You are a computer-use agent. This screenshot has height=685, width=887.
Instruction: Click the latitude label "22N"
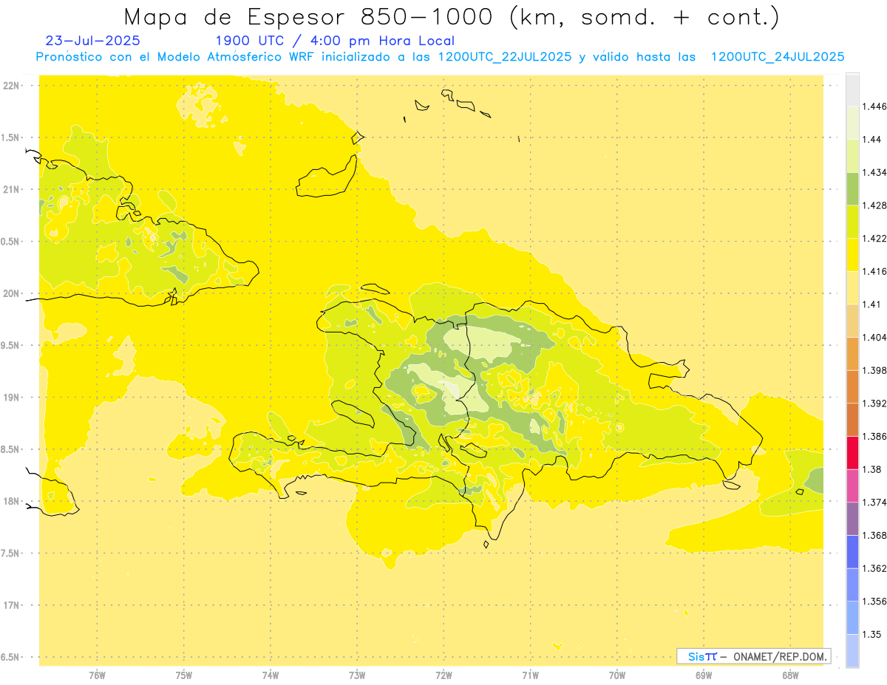(11, 86)
